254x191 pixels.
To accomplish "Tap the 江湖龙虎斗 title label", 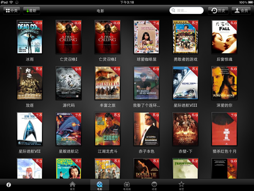I will tap(108, 152).
